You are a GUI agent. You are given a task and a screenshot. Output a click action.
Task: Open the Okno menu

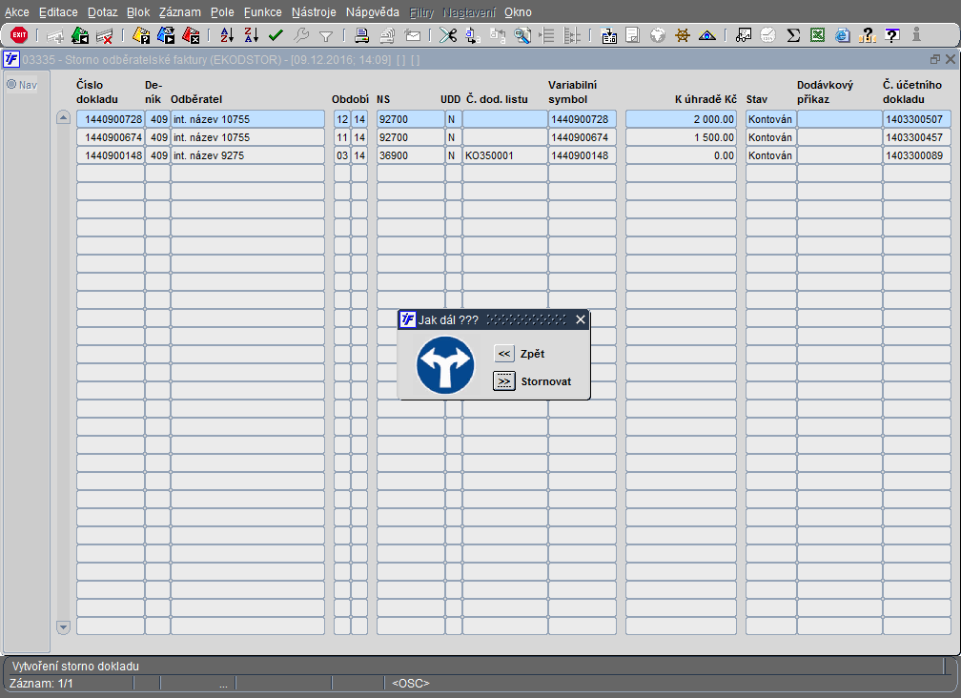(518, 12)
